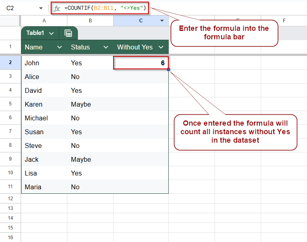307x242 pixels.
Task: Click John's Yes status cell
Action: point(90,63)
